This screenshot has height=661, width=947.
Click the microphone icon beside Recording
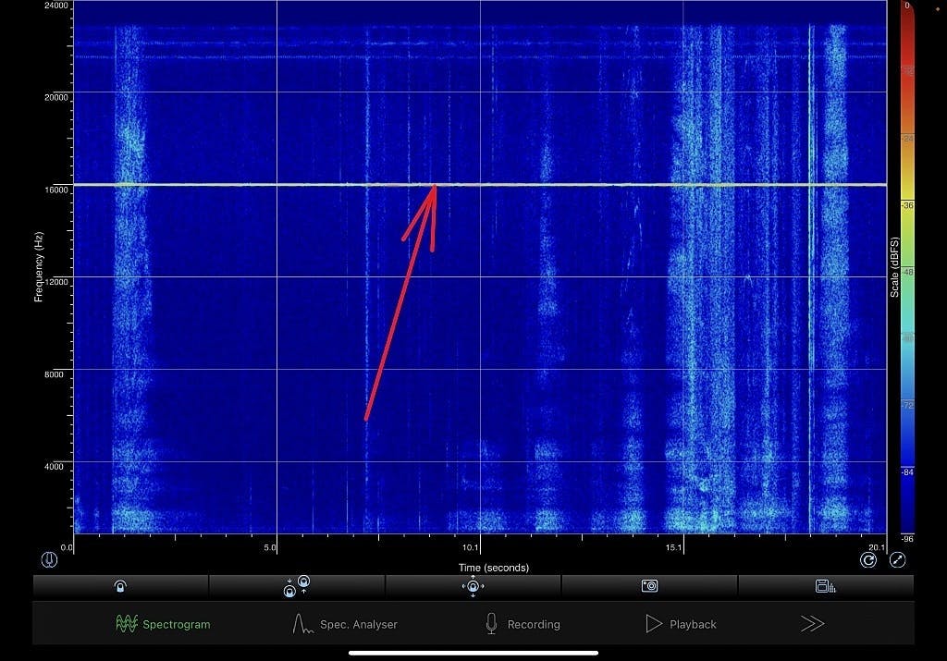coord(492,624)
